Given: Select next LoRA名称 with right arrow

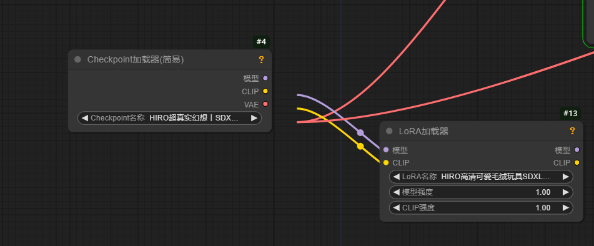Looking at the screenshot, I should tap(566, 176).
